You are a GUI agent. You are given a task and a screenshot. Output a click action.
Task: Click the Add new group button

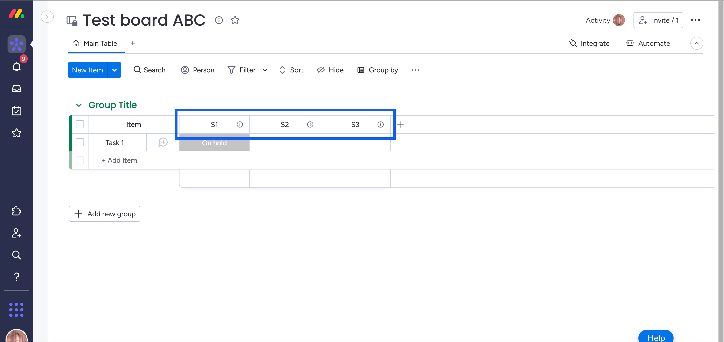(105, 214)
